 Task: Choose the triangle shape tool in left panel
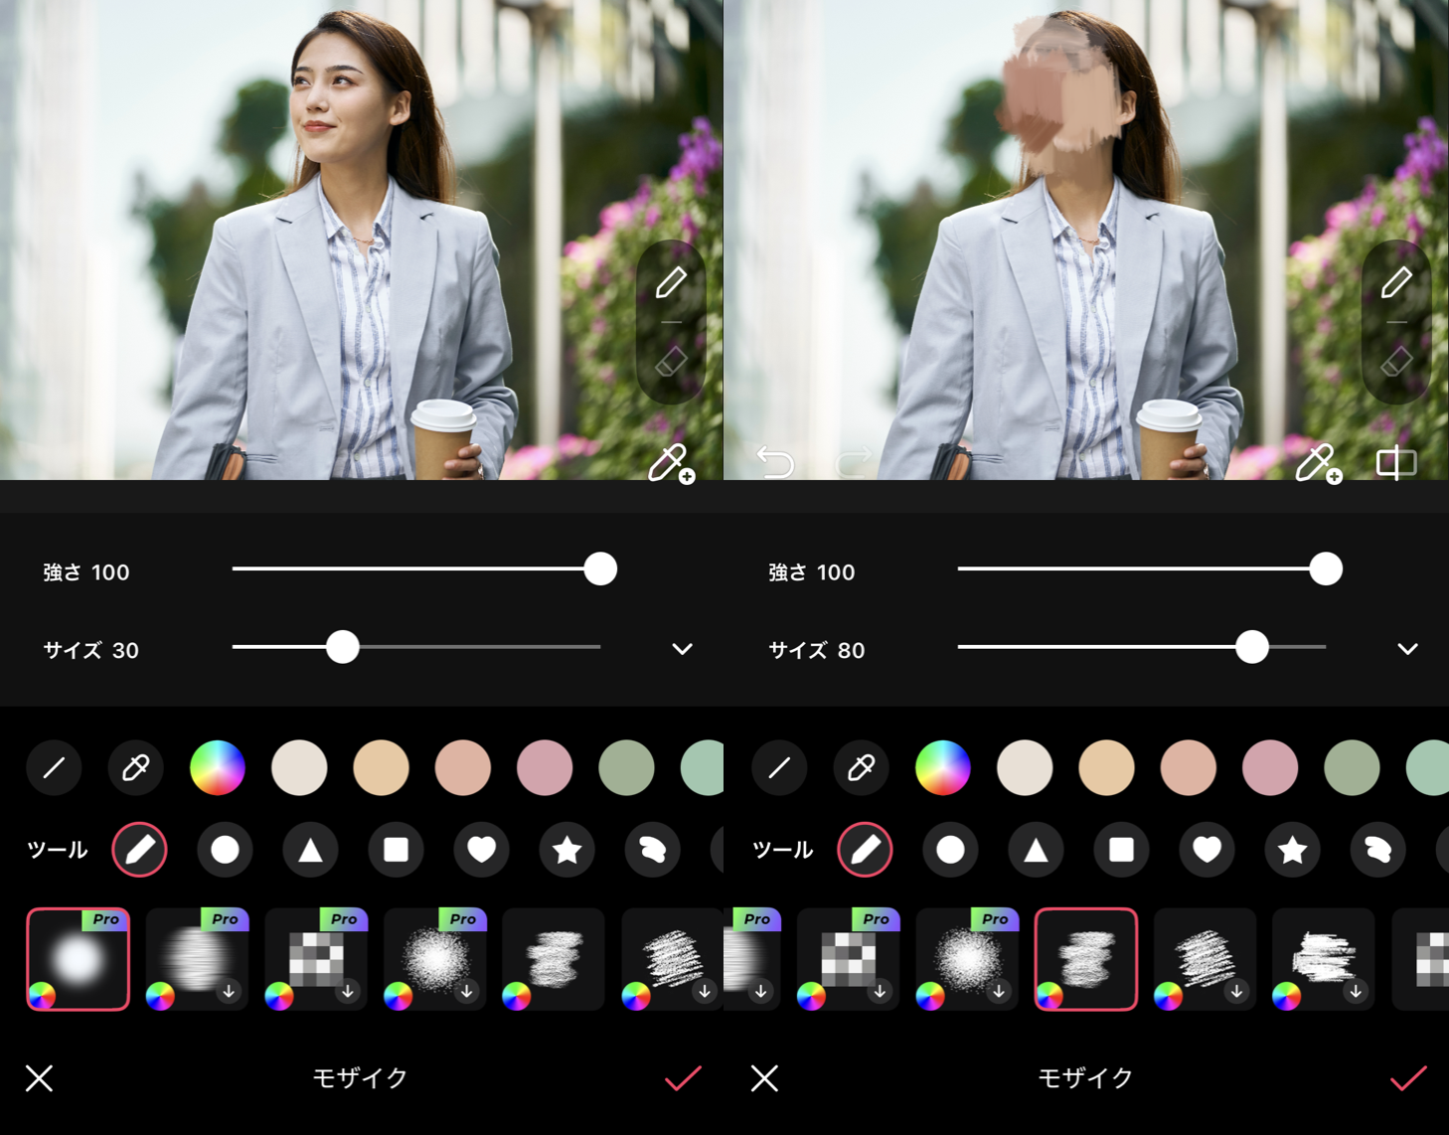(310, 850)
